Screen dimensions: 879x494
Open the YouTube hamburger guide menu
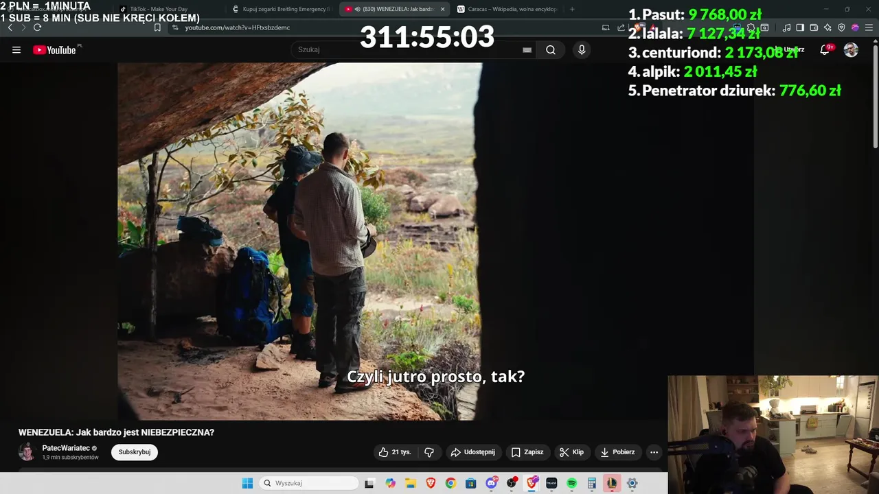click(16, 50)
